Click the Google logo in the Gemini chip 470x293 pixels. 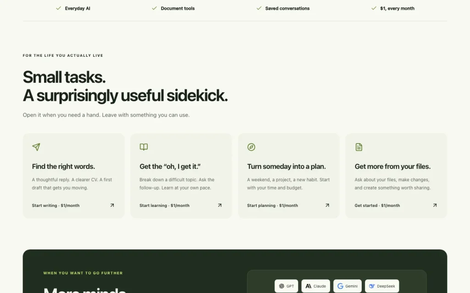pyautogui.click(x=340, y=286)
